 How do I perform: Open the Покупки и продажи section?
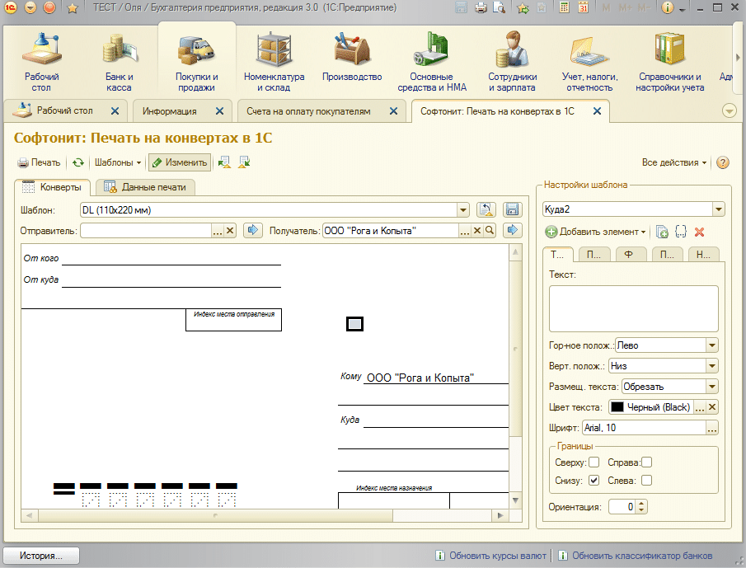coord(195,63)
